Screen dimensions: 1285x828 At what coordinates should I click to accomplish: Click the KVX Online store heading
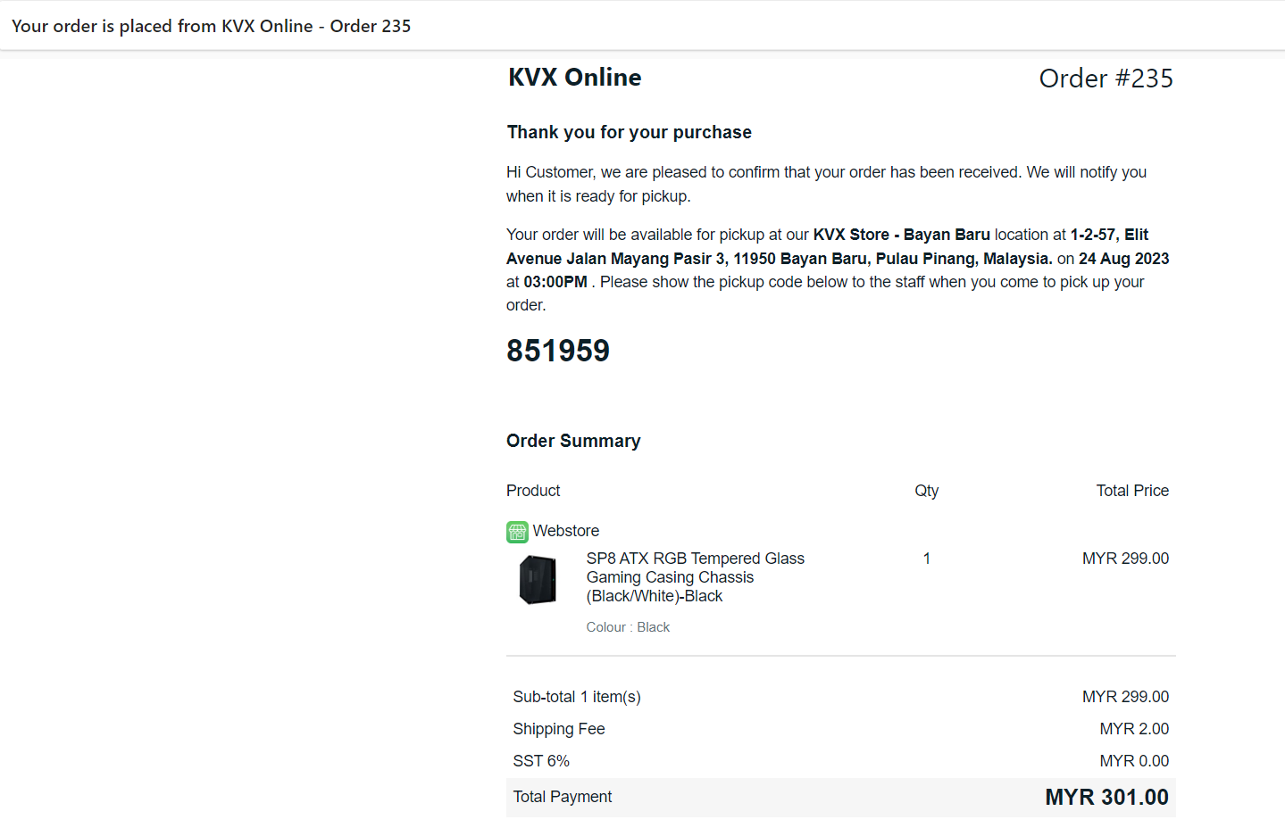pos(574,78)
